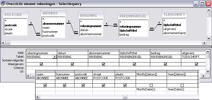Click the Criteria cell under rekeningnummer column

(41, 68)
